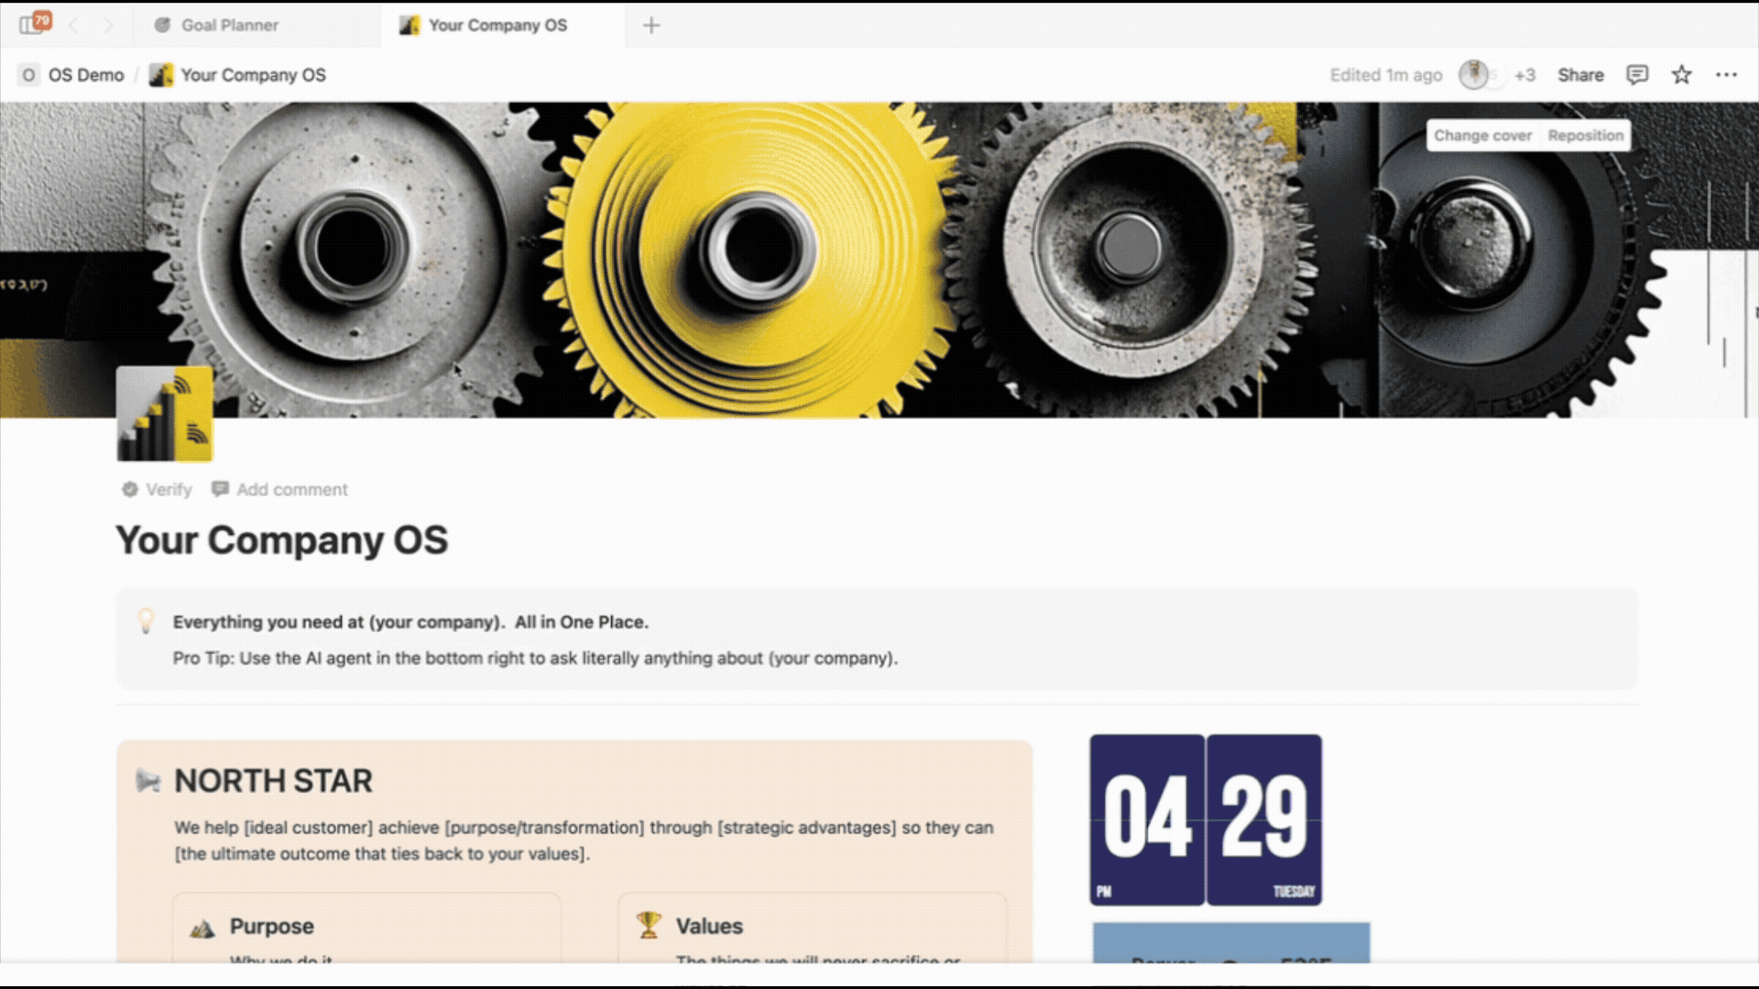Go back with the left arrow

(74, 26)
